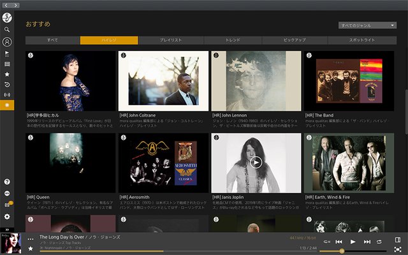
Task: Open the settings gear in sidebar
Action: (x=7, y=217)
